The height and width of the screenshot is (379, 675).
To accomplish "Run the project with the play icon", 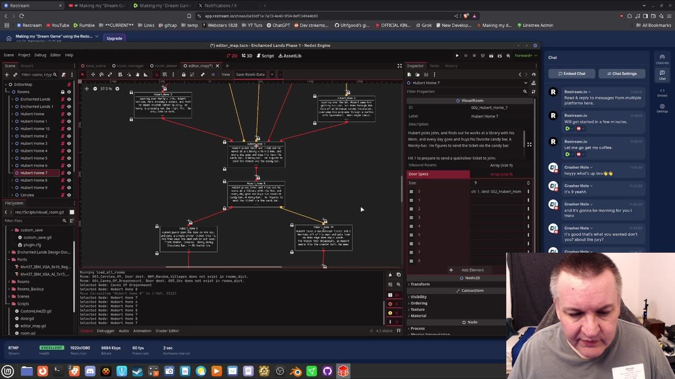I will coord(457,55).
